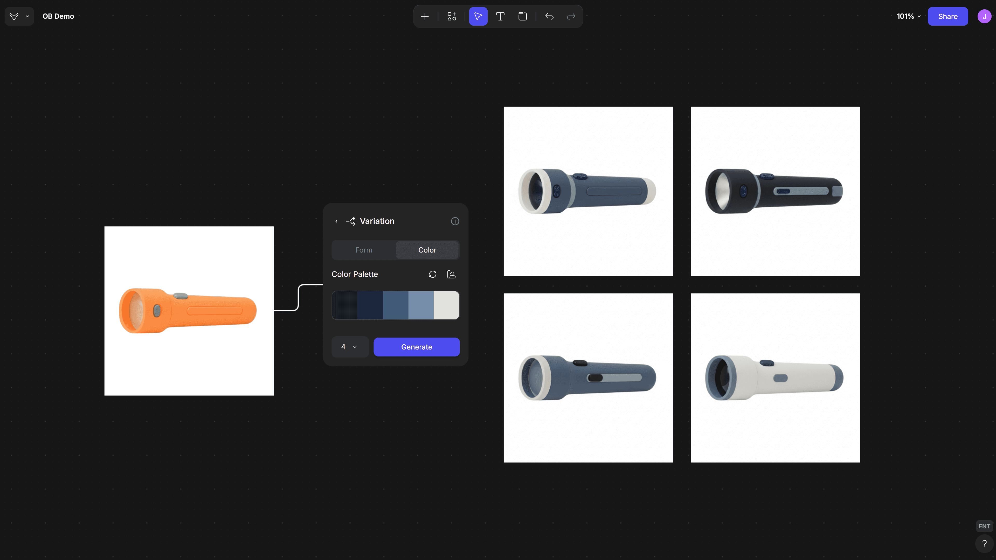Click the Share button
The width and height of the screenshot is (996, 560).
pyautogui.click(x=947, y=16)
